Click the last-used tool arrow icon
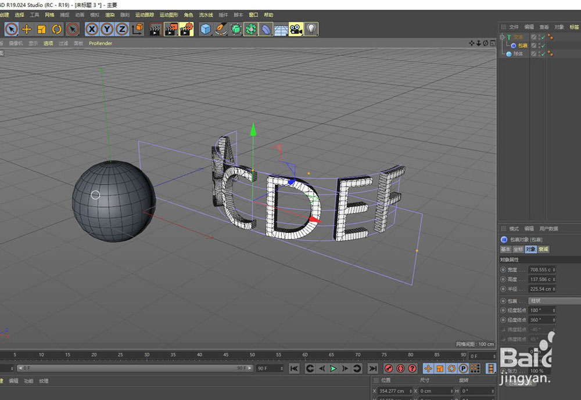Viewport: 581px width, 400px height. (73, 29)
